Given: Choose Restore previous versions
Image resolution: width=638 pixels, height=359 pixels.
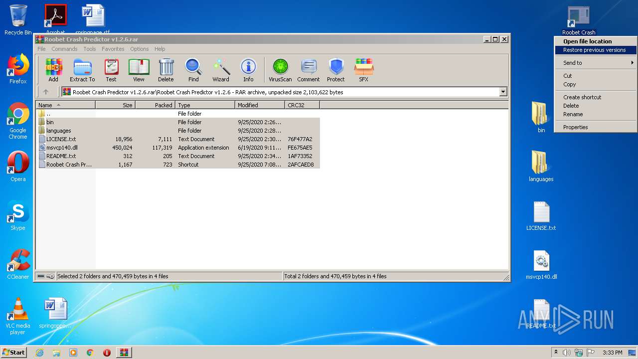Looking at the screenshot, I should point(596,50).
